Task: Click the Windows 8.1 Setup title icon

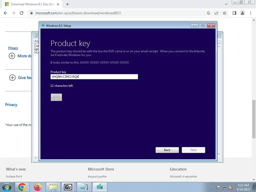Action: [43, 25]
